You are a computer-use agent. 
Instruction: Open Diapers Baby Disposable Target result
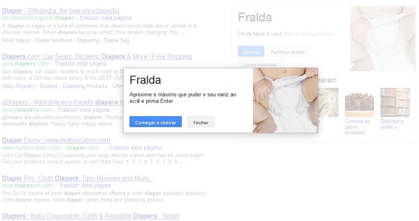(x=91, y=215)
